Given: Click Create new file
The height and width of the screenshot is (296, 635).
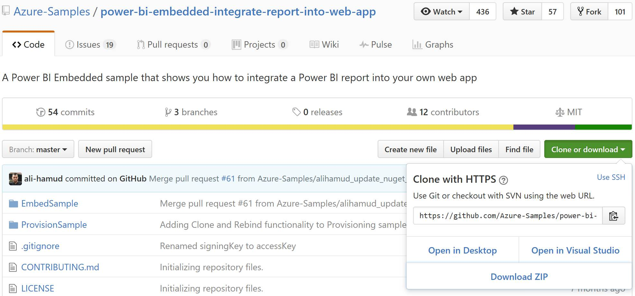Looking at the screenshot, I should [x=411, y=149].
